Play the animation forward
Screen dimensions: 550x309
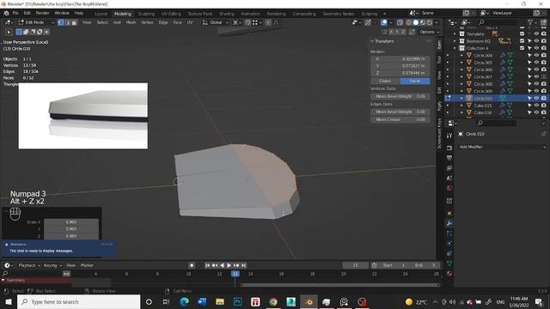229,265
